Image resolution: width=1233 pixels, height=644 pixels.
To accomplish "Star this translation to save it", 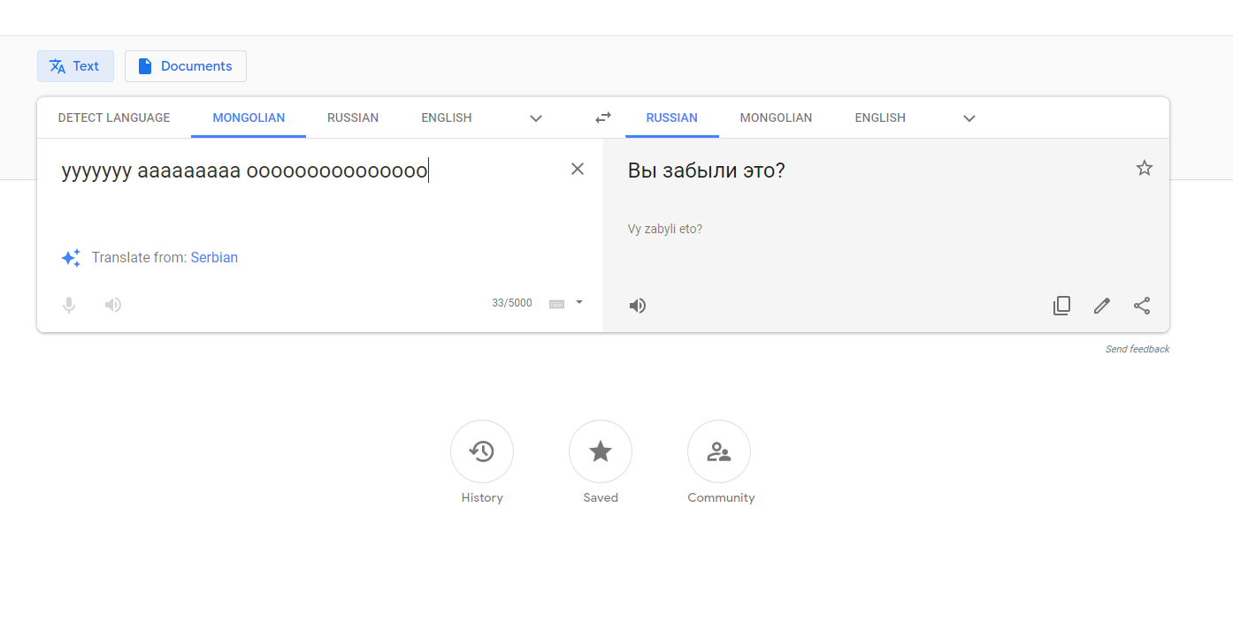I will (x=1144, y=168).
